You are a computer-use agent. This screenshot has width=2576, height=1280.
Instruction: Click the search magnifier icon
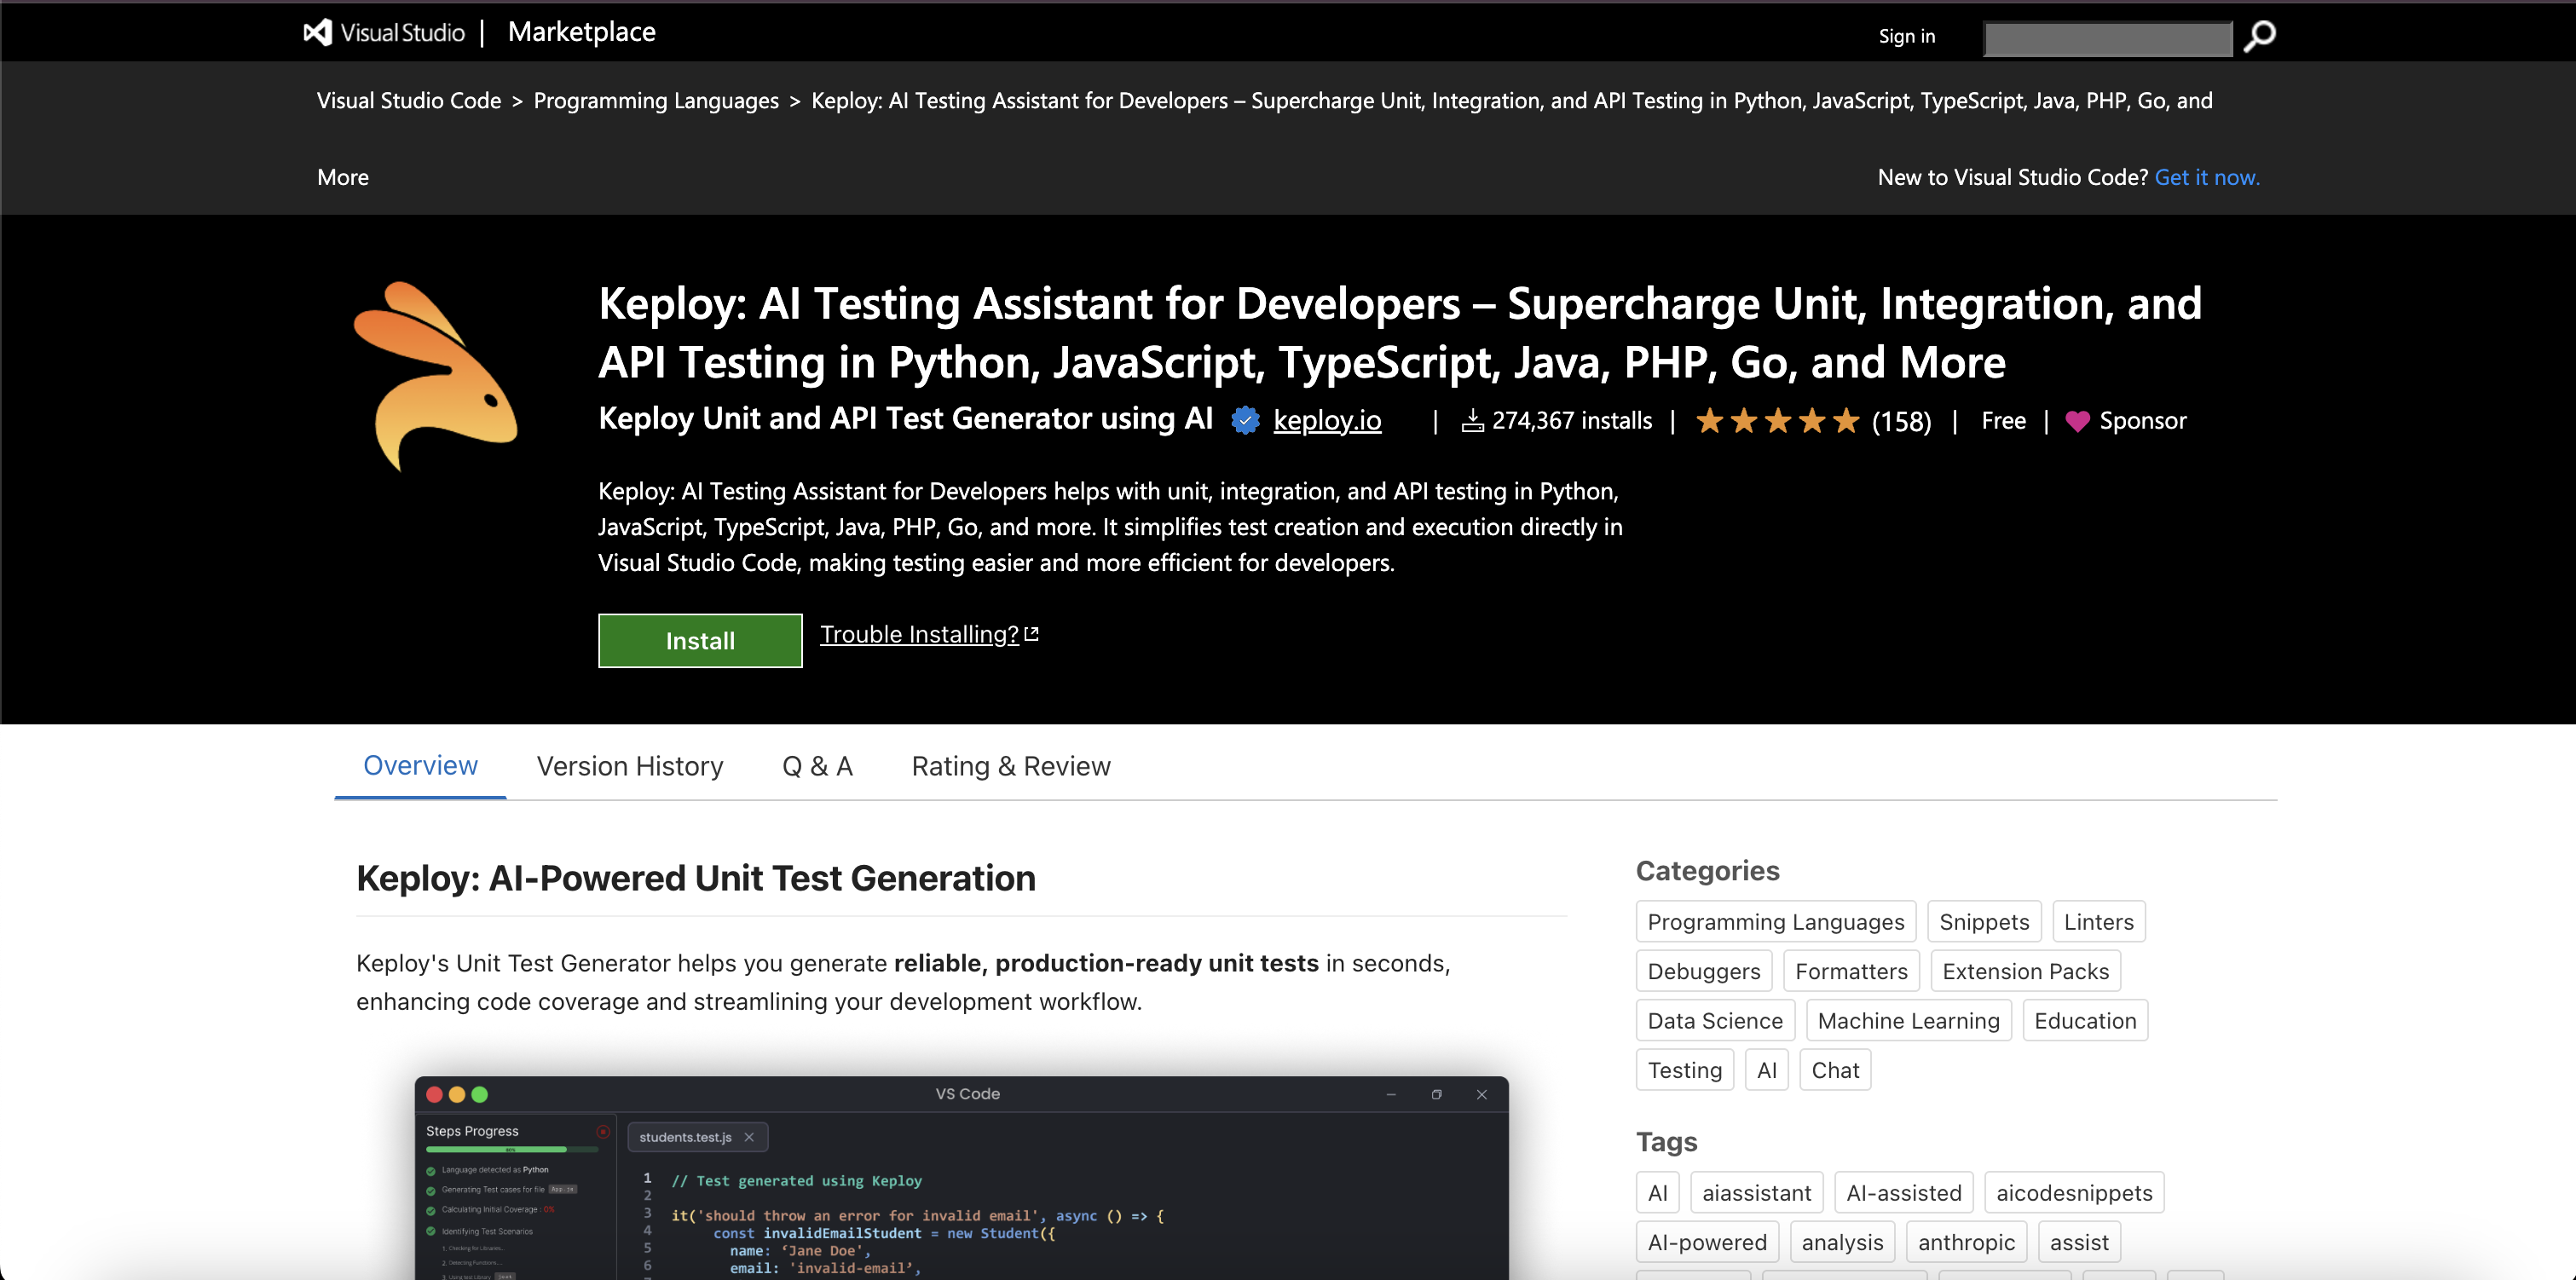(2259, 37)
